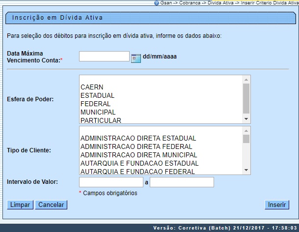Viewport: 299px width, 232px height.
Task: Click Esfera de Poder scroll down arrow
Action: pyautogui.click(x=246, y=119)
